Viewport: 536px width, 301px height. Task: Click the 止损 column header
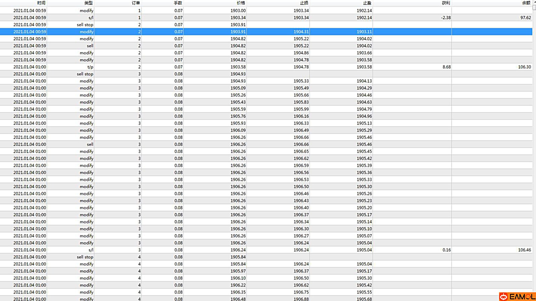[304, 3]
